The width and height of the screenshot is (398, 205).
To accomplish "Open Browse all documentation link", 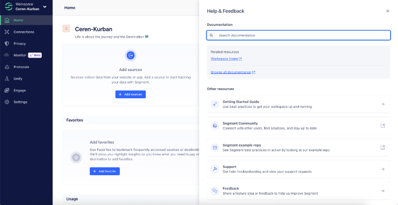I will [231, 72].
